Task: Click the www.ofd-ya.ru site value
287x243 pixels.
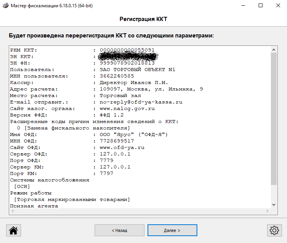Action: (122, 147)
